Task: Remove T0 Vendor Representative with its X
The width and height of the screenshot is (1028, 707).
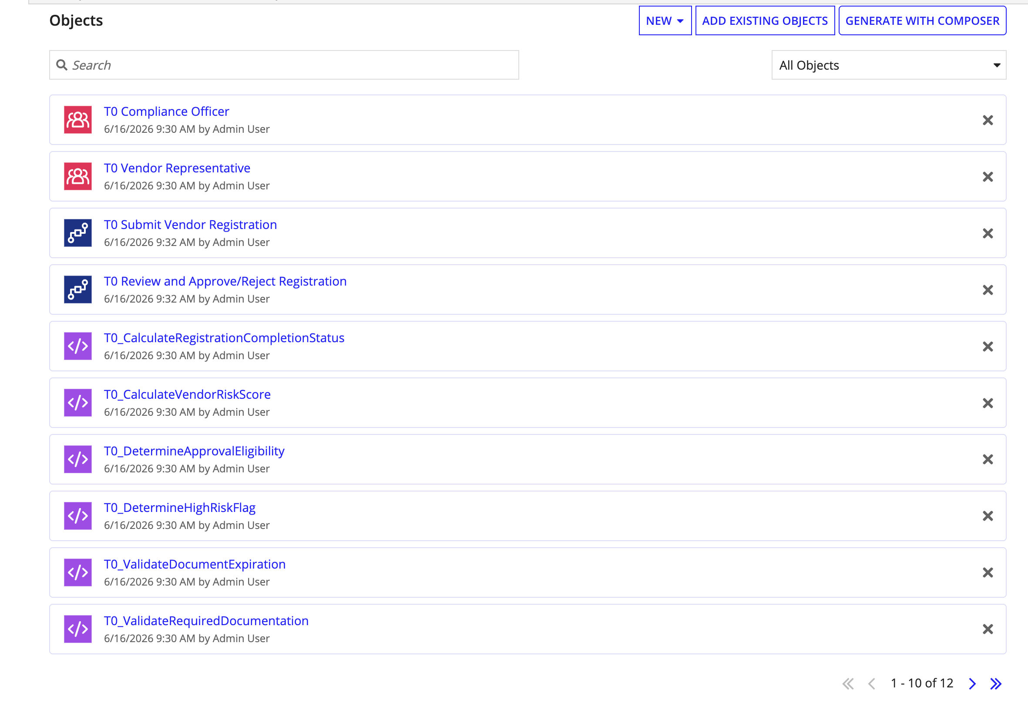Action: tap(988, 177)
